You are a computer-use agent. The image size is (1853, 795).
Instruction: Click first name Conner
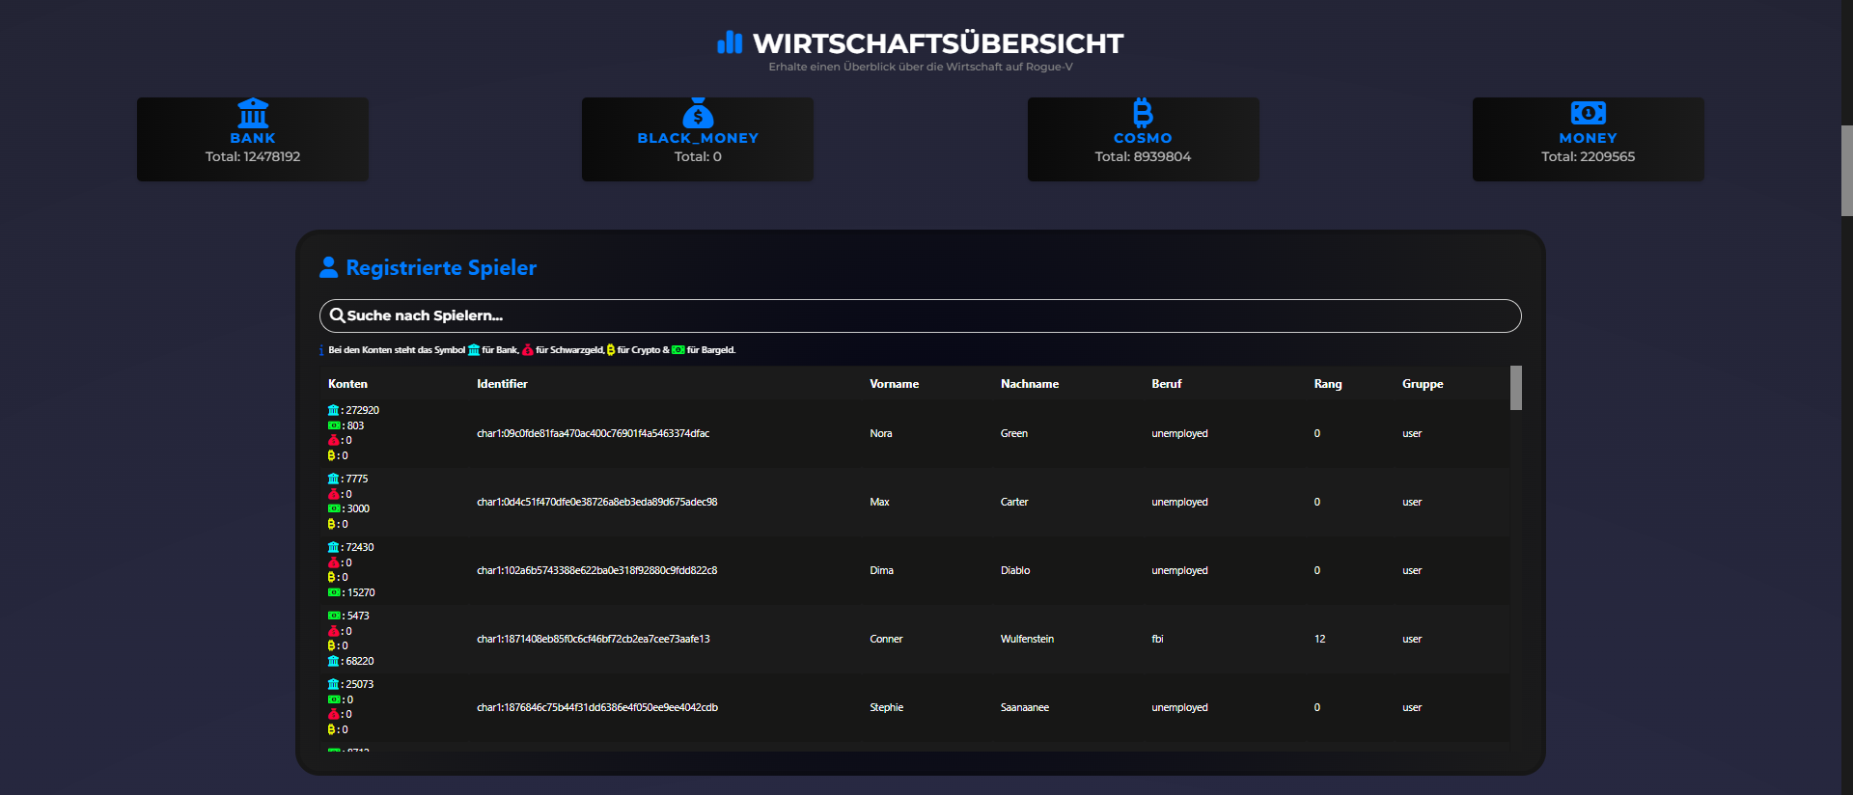886,639
